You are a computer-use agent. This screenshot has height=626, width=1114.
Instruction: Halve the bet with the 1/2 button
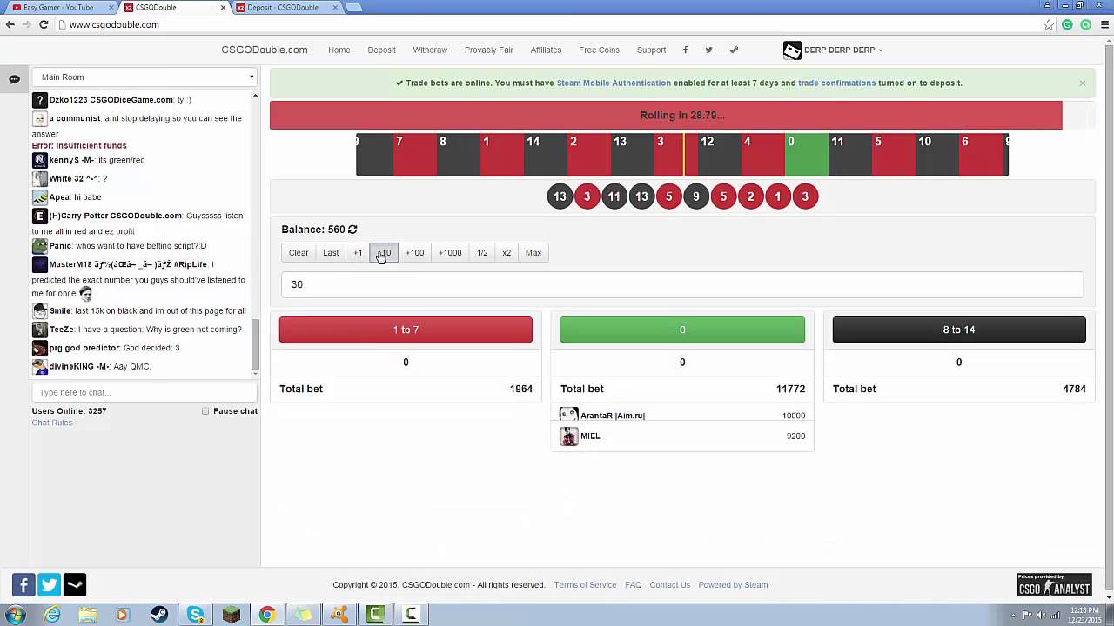pos(482,253)
